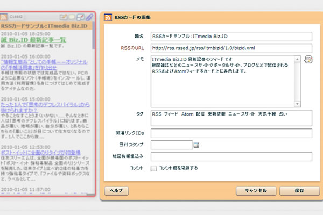Click into the 題名 title field
This screenshot has width=323, height=215.
pyautogui.click(x=231, y=37)
